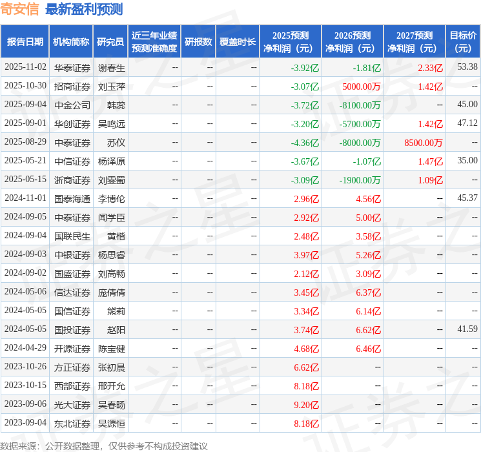Click analyst name 刘玉萍

(112, 86)
